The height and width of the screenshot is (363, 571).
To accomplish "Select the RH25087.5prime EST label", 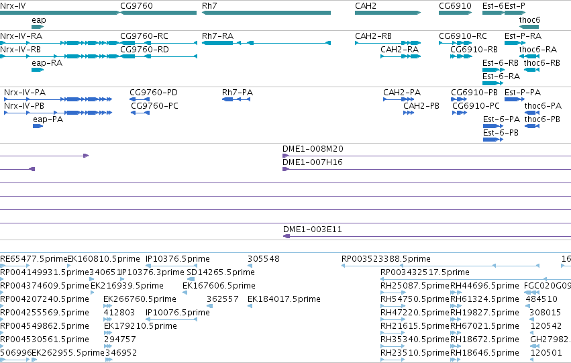I will (415, 286).
